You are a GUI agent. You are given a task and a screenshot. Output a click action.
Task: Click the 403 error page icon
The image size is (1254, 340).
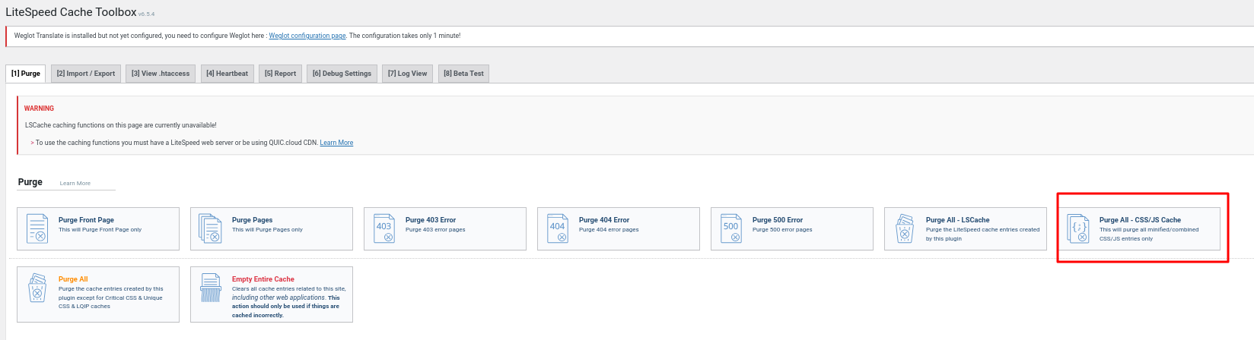pyautogui.click(x=384, y=228)
